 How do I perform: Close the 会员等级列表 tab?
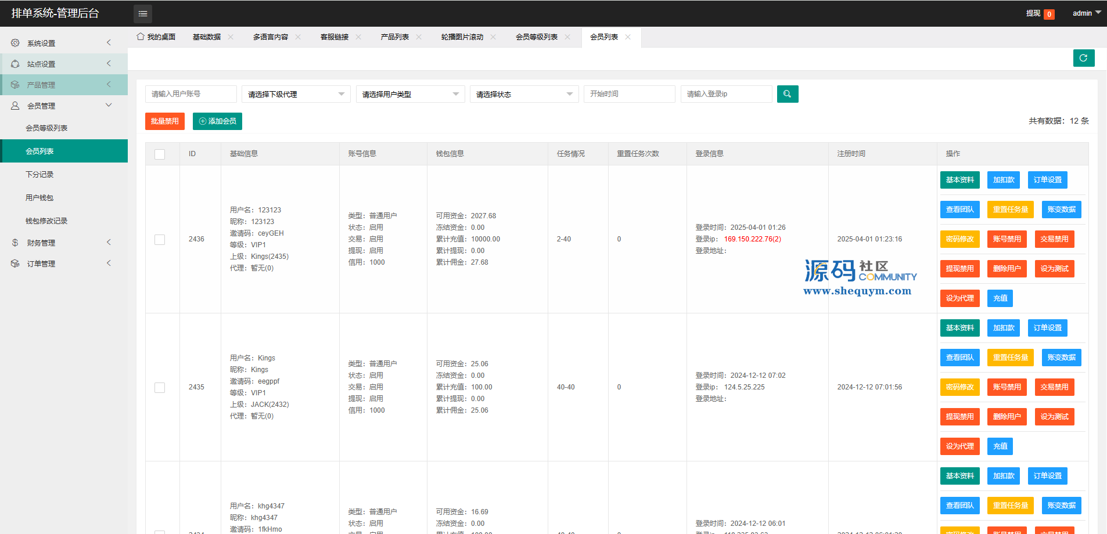(x=567, y=37)
